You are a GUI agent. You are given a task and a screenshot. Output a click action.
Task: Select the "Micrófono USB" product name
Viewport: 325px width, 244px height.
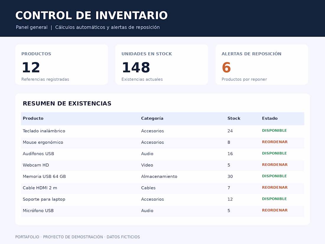click(x=38, y=211)
